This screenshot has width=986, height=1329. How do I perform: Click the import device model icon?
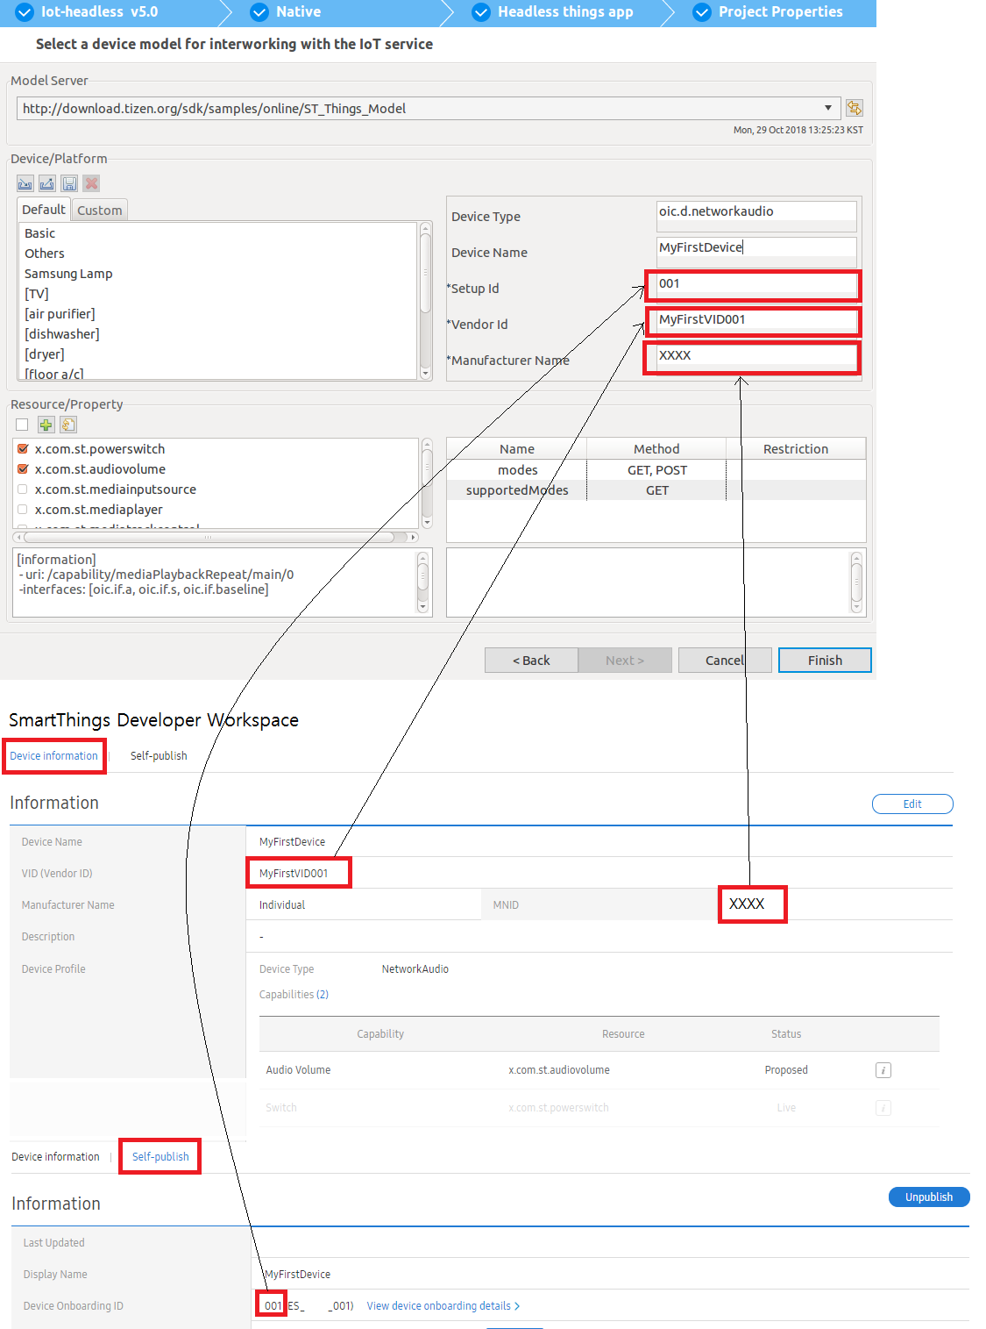click(x=25, y=183)
